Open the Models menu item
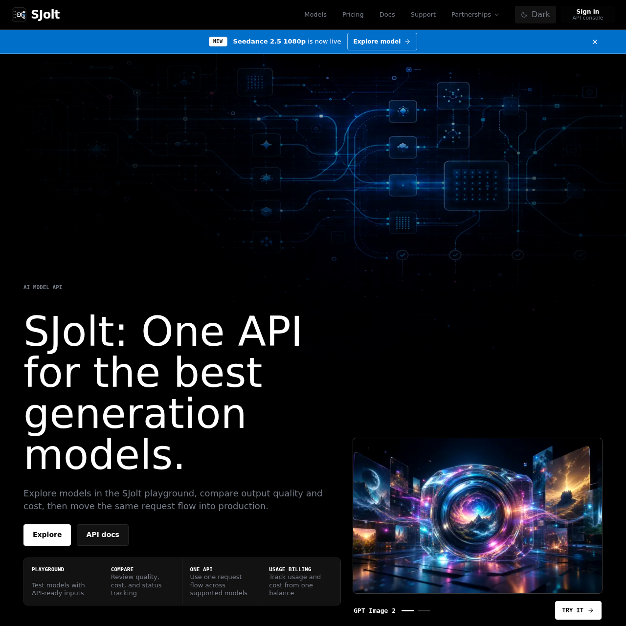Image resolution: width=626 pixels, height=626 pixels. click(x=315, y=15)
